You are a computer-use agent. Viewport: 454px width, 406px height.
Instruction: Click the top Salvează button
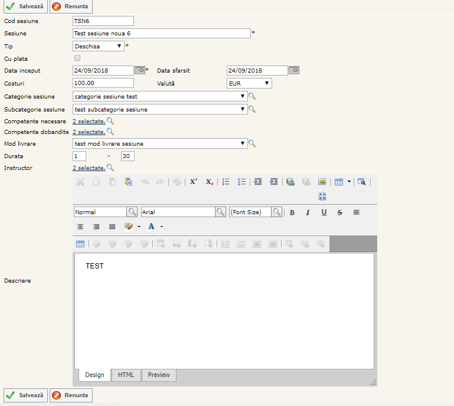pos(24,7)
